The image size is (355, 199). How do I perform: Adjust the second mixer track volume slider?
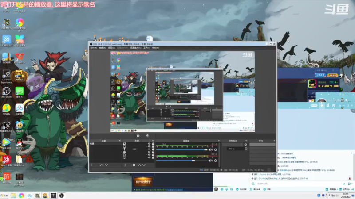coord(182,161)
